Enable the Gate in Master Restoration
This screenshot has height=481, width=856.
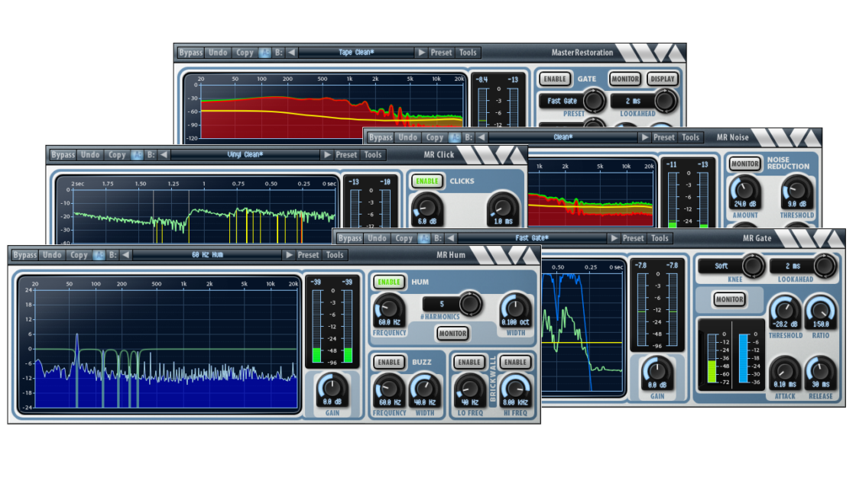555,79
